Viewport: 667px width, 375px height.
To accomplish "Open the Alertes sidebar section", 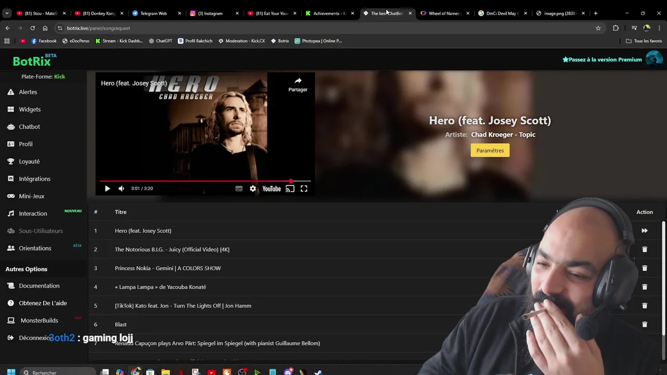I will pos(28,92).
